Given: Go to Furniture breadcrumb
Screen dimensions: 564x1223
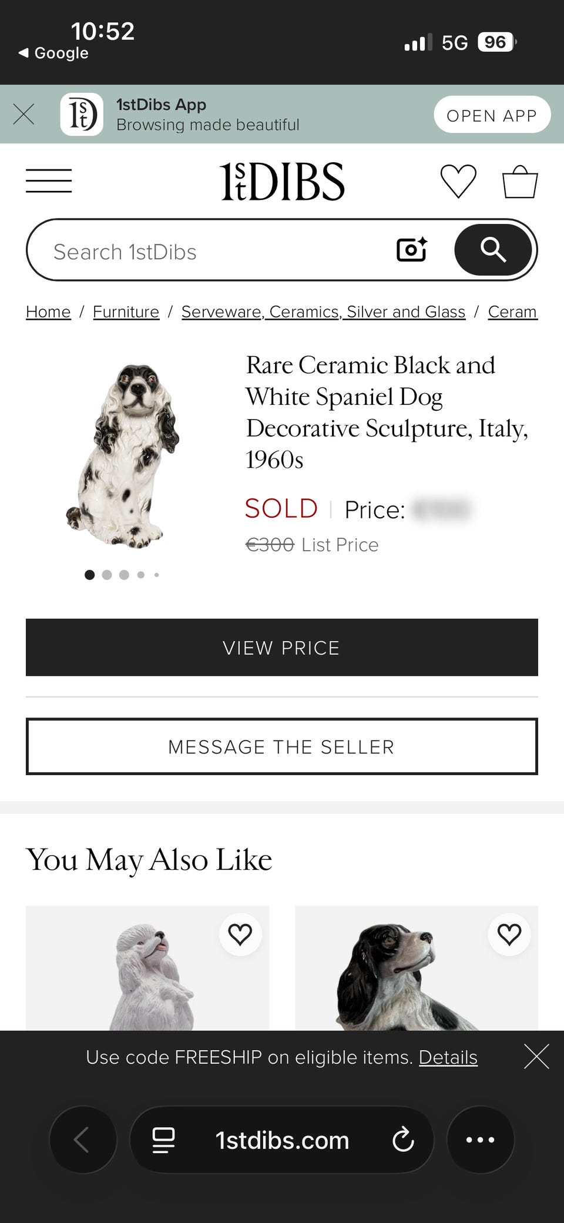Looking at the screenshot, I should (126, 311).
